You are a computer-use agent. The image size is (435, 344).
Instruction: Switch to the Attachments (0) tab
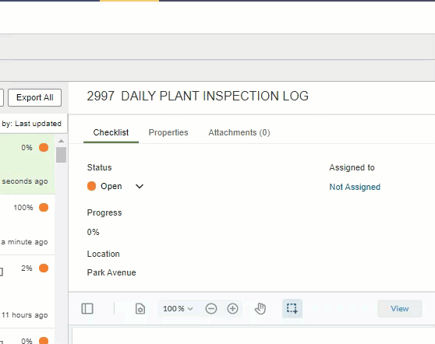click(239, 132)
